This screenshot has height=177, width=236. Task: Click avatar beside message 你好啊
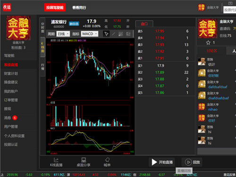(x=202, y=73)
